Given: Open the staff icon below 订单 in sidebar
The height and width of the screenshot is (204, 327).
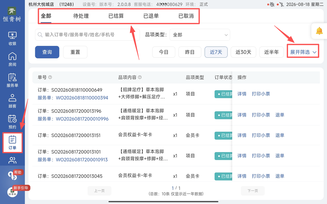Looking at the screenshot, I should pyautogui.click(x=12, y=161).
